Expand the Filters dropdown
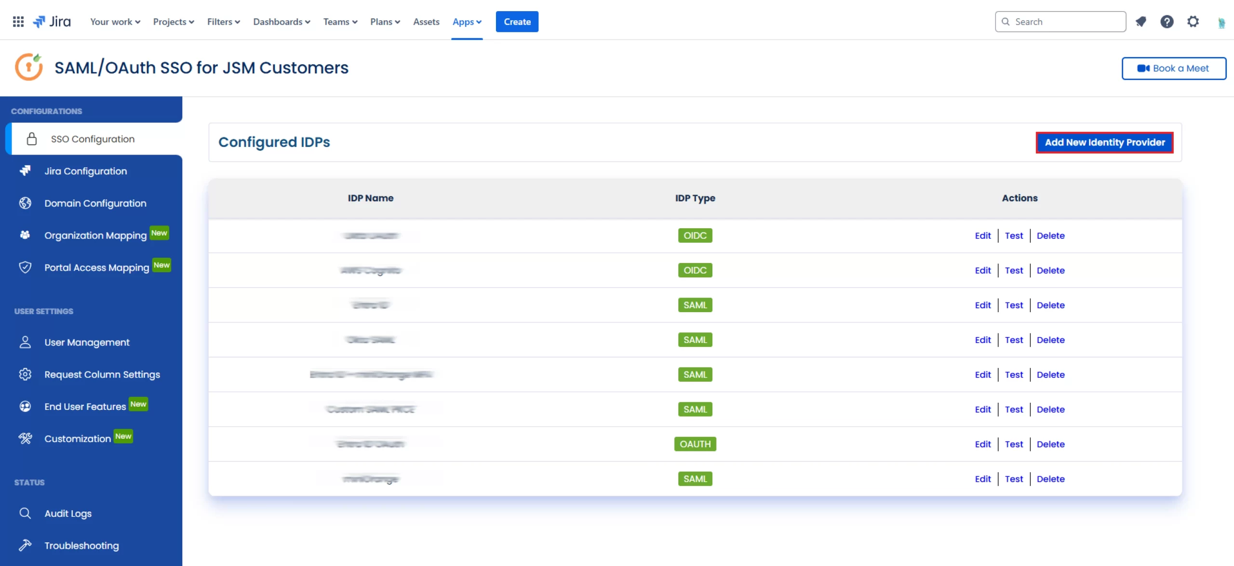Viewport: 1234px width, 566px height. pos(223,22)
